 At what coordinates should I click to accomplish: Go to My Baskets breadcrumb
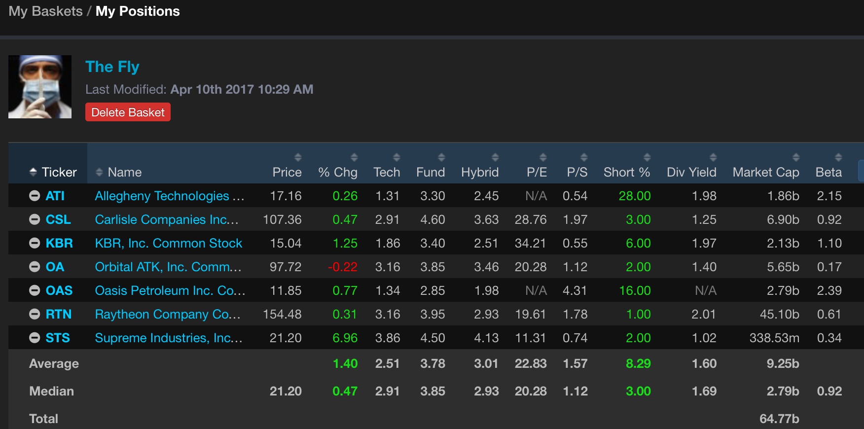45,11
